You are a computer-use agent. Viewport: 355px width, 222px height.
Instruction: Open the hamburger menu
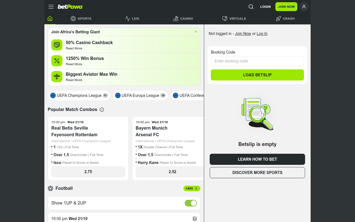point(51,7)
